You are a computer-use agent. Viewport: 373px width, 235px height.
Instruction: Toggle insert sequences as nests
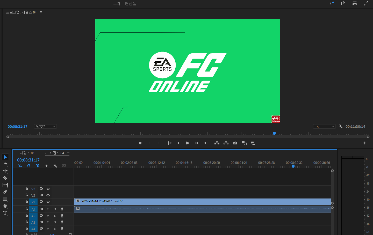coord(20,166)
